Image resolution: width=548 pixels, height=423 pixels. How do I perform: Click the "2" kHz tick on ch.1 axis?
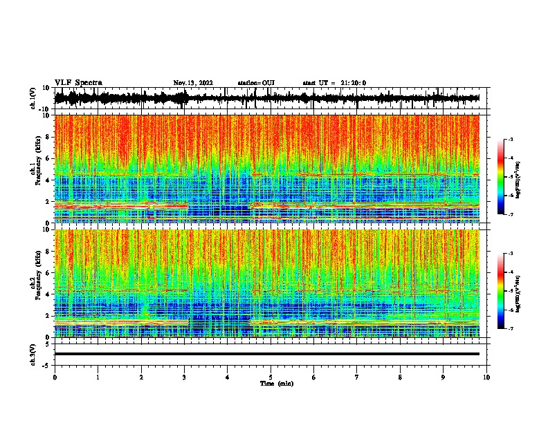[48, 202]
